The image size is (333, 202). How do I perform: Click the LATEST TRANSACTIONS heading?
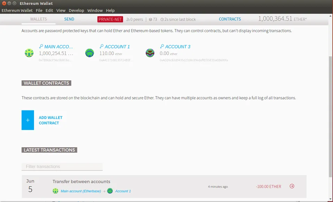(x=49, y=150)
